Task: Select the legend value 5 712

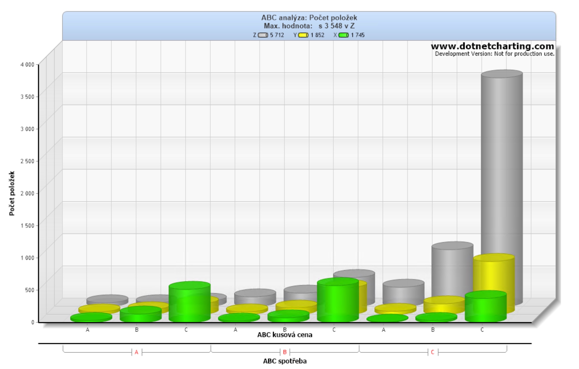Action: [277, 35]
